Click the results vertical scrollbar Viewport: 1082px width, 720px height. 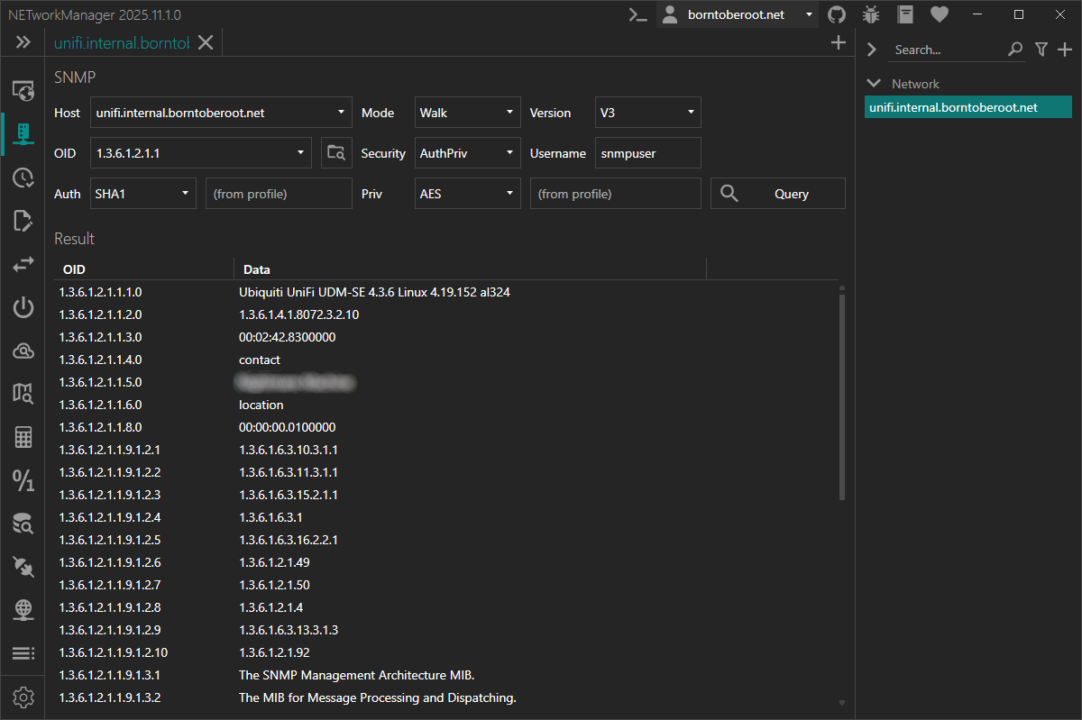(x=842, y=396)
